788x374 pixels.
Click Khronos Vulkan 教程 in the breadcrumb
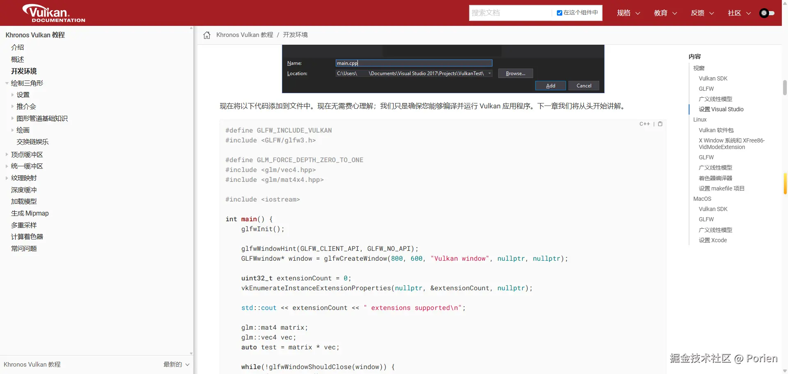245,35
